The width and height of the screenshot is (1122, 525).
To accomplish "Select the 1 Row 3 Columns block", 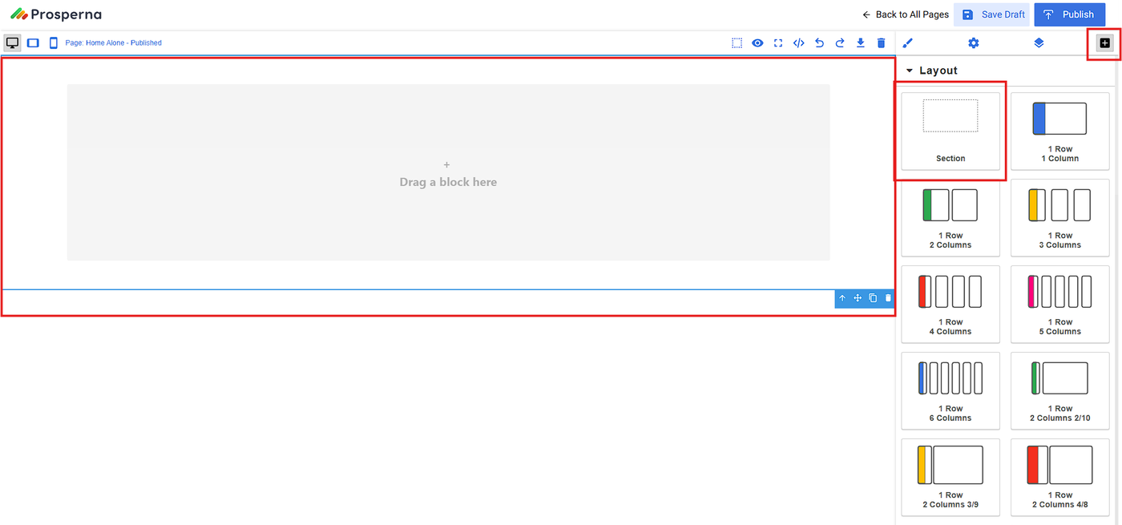I will coord(1059,217).
